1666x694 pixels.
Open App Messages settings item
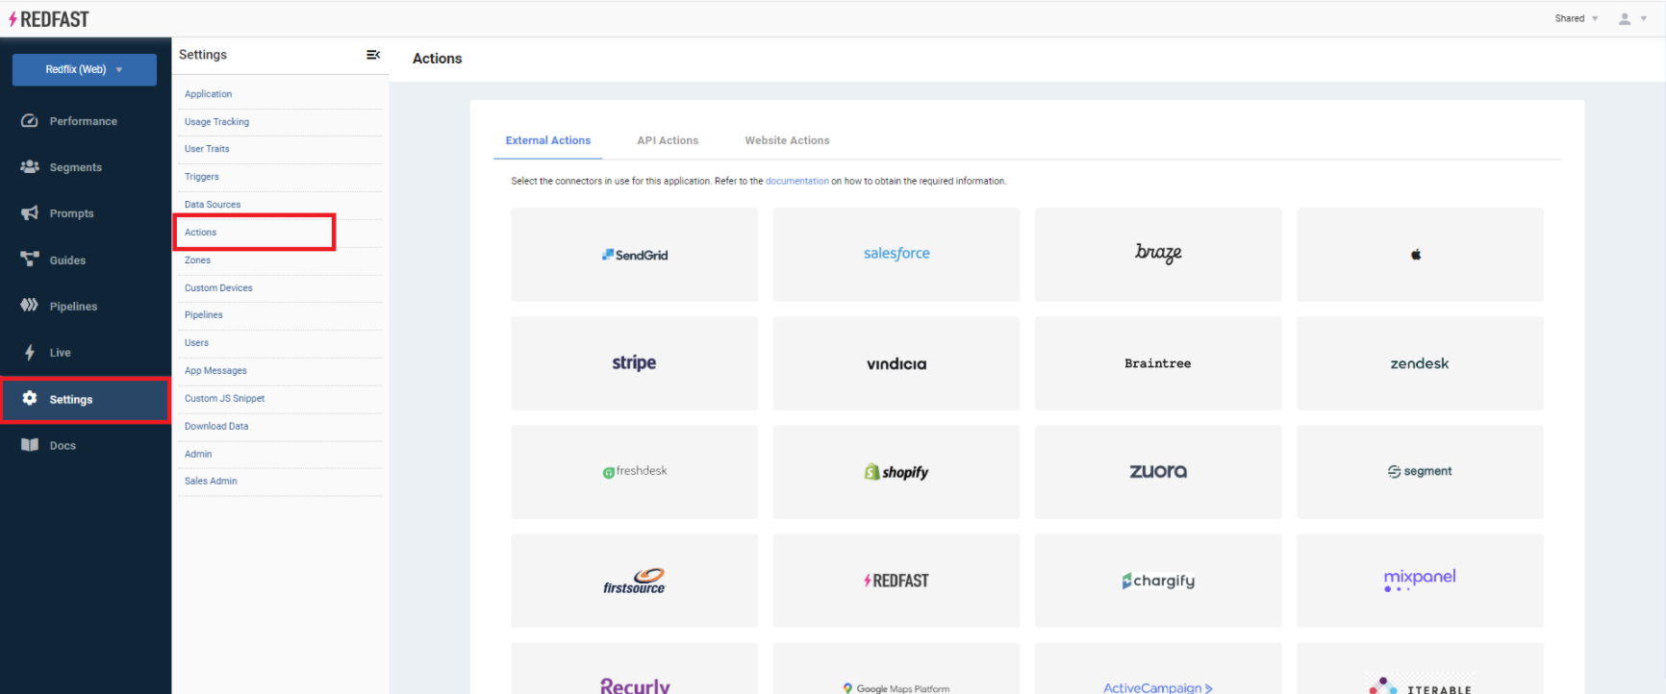click(215, 371)
